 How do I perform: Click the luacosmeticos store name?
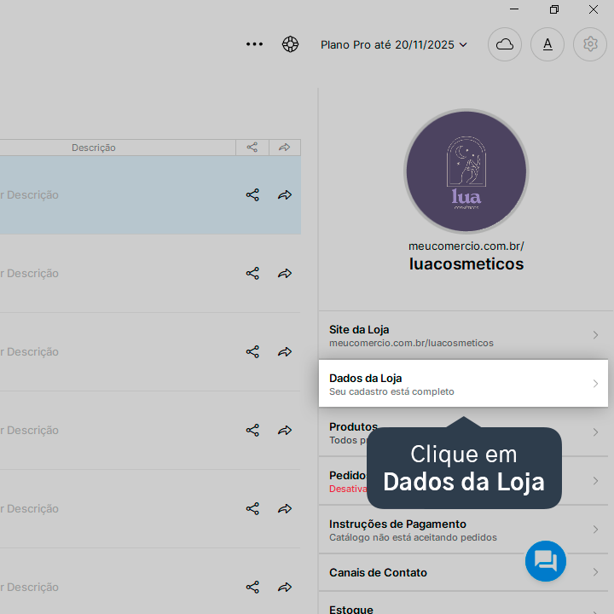click(466, 264)
